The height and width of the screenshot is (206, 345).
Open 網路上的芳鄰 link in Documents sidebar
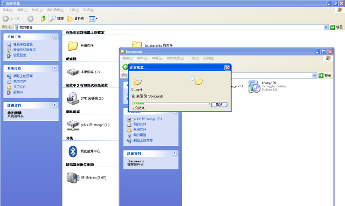coord(143,140)
